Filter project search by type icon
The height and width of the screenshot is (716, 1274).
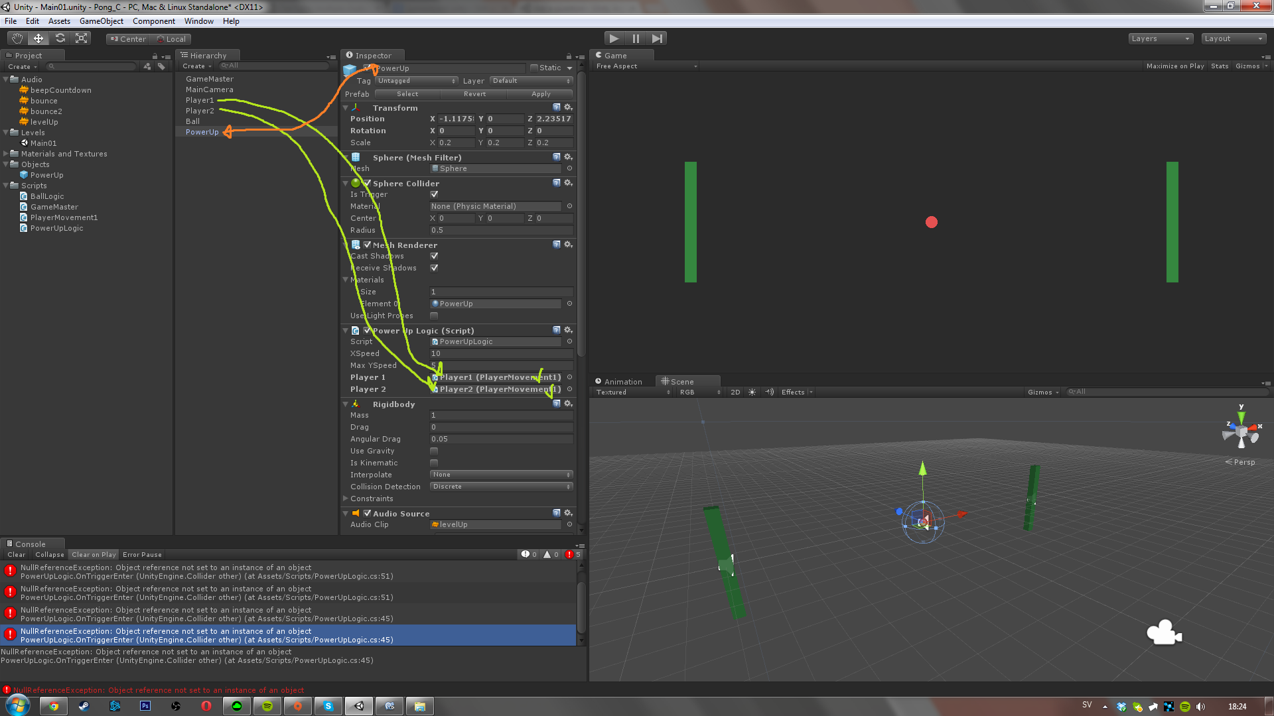coord(147,66)
